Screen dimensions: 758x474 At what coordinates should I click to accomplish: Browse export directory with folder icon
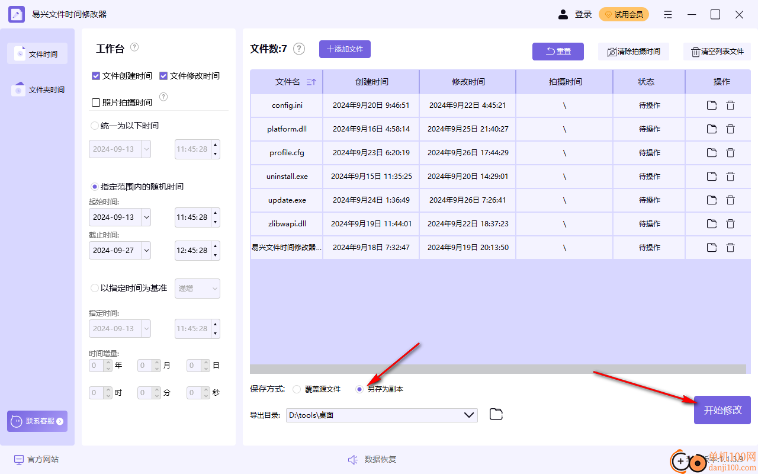pyautogui.click(x=496, y=414)
